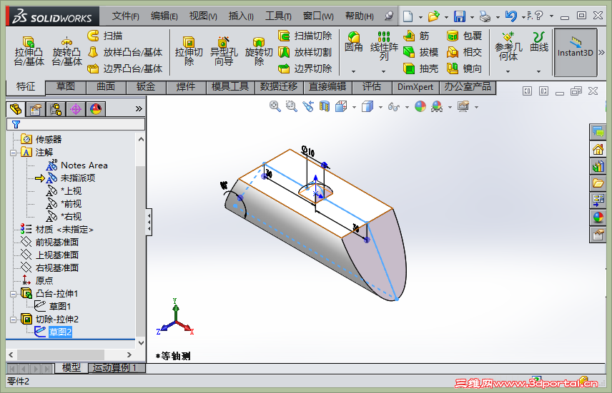Click the 抽壳 shell tool
Viewport: 612px width, 393px height.
pyautogui.click(x=420, y=68)
